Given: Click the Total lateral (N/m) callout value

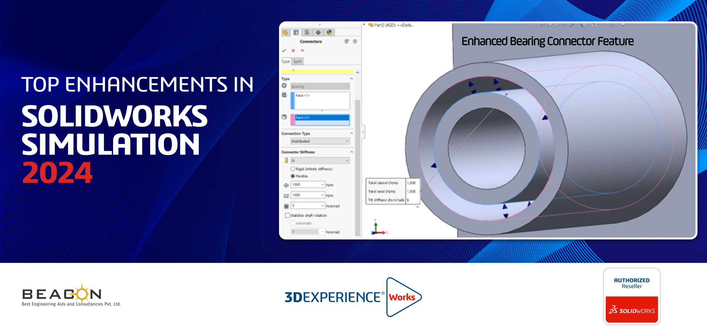Looking at the screenshot, I should pyautogui.click(x=411, y=183).
